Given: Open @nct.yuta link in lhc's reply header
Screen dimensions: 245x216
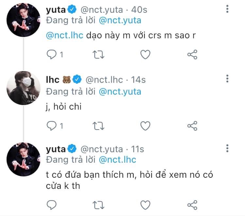Looking at the screenshot, I should (120, 91).
